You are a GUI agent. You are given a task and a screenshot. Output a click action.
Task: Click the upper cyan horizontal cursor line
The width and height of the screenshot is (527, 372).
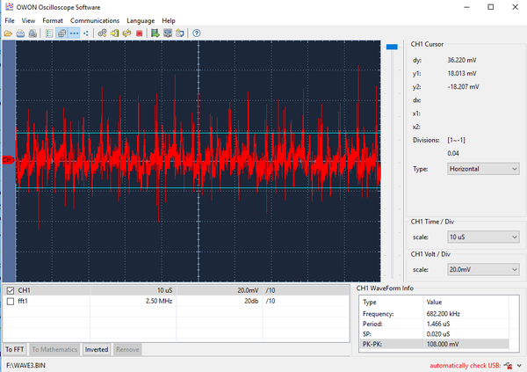(x=199, y=134)
